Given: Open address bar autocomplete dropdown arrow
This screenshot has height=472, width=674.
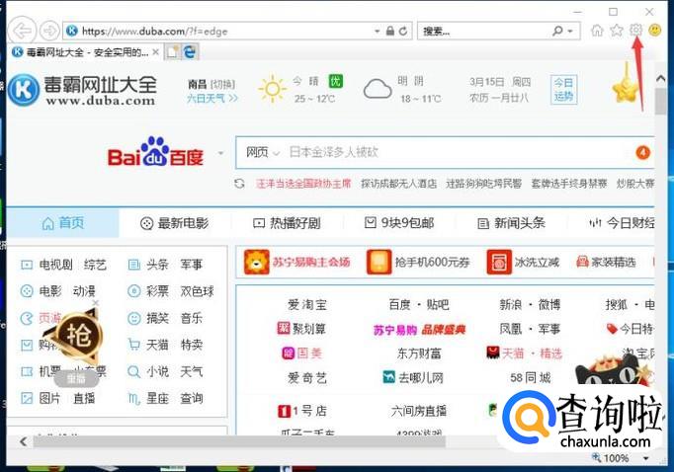Looking at the screenshot, I should (x=377, y=32).
